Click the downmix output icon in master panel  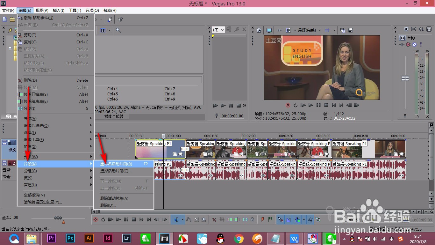414,29
